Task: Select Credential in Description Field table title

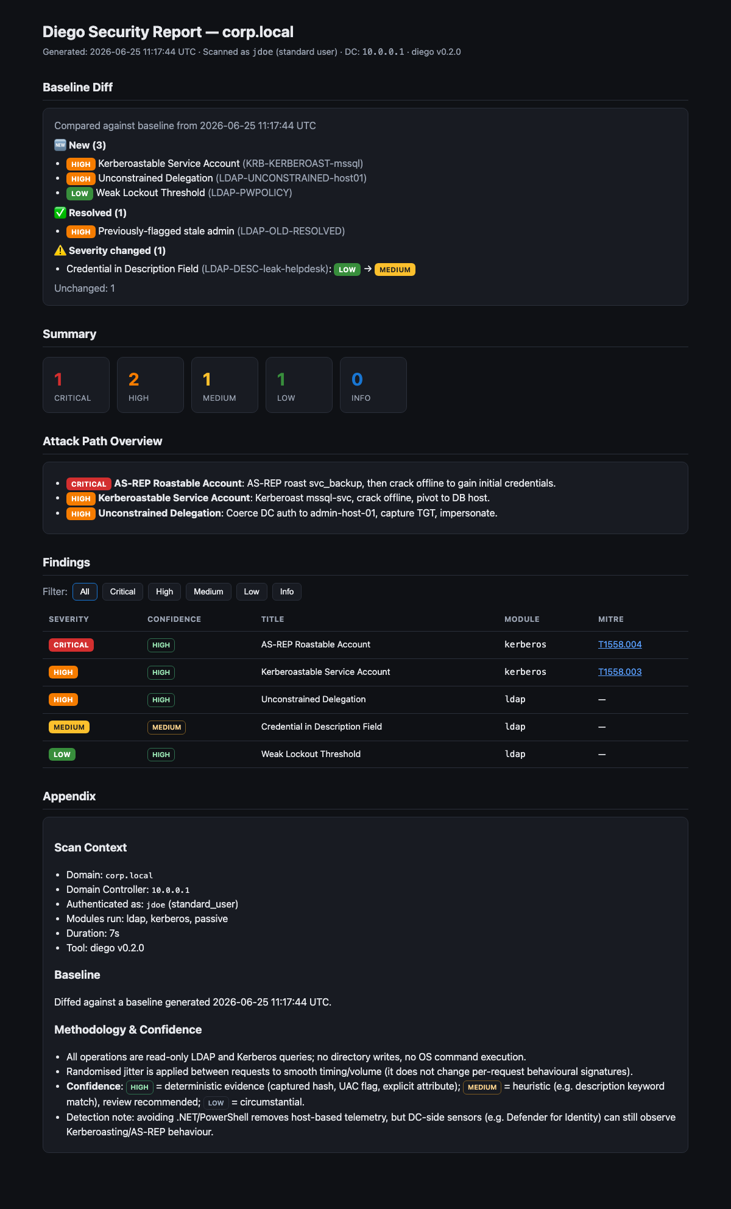Action: click(x=322, y=727)
